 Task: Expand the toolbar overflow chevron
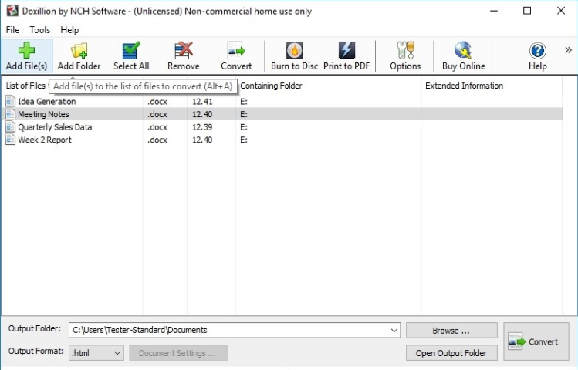(569, 50)
